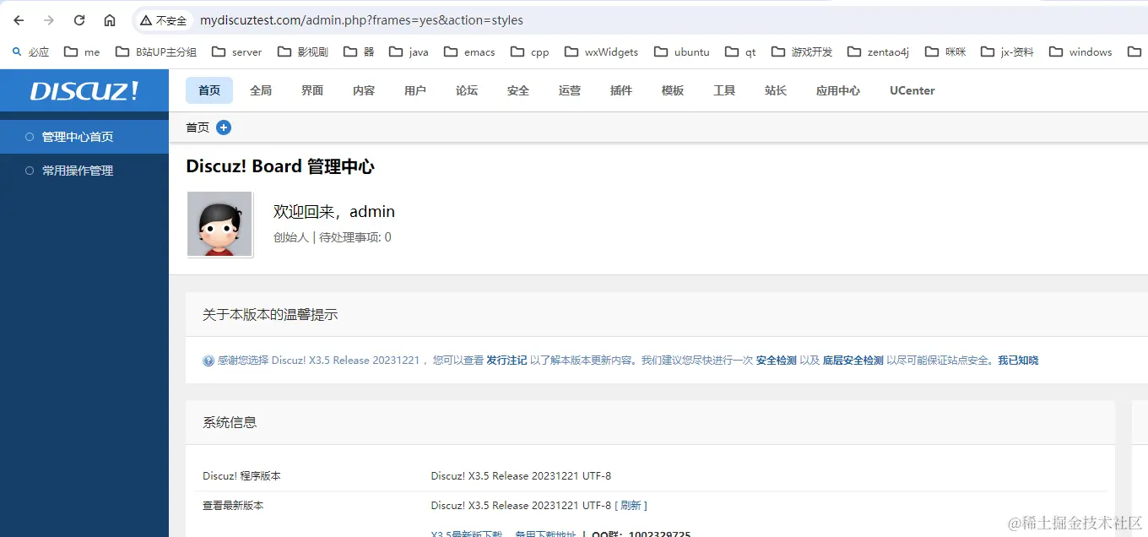Open the 论坛 menu
The width and height of the screenshot is (1148, 537).
coord(467,90)
